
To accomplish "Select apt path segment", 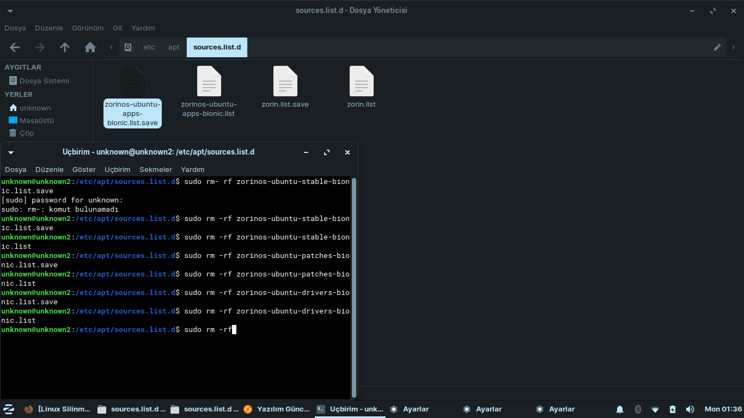I will (x=174, y=47).
